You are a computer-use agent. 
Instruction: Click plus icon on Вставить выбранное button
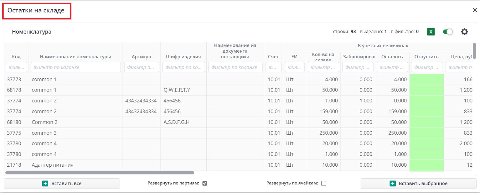(392, 183)
